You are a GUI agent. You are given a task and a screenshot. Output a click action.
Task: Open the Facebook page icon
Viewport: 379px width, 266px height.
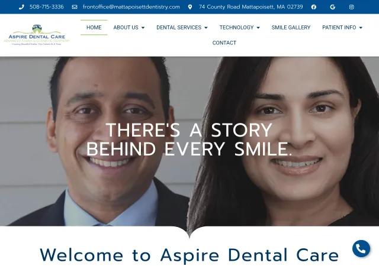tap(314, 7)
